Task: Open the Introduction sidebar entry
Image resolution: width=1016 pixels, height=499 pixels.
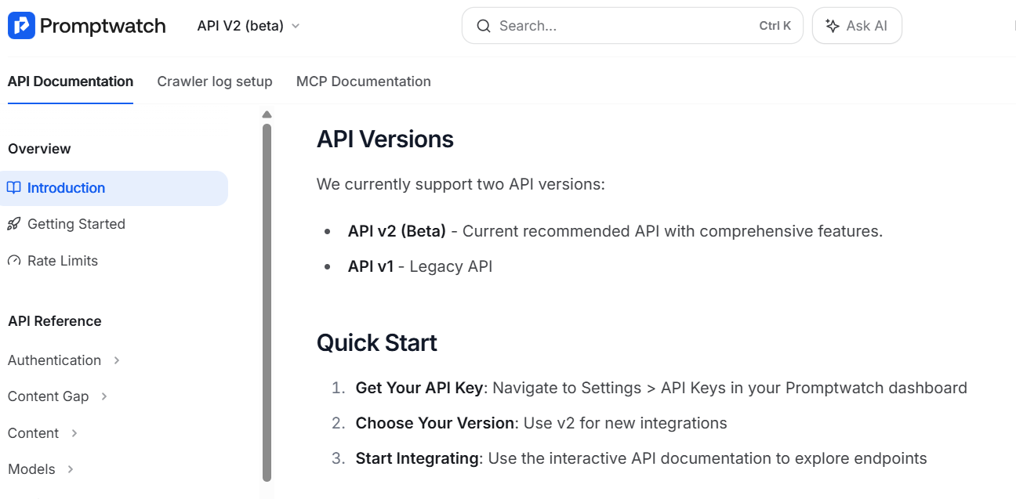Action: click(66, 188)
